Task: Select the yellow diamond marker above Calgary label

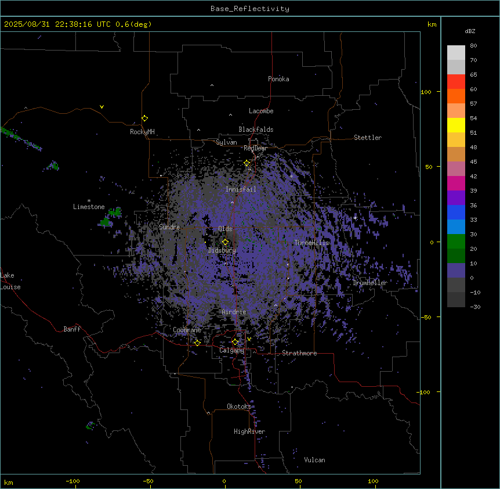Action: pos(235,342)
